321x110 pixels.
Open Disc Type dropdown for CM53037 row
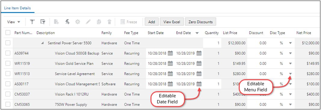(290, 94)
